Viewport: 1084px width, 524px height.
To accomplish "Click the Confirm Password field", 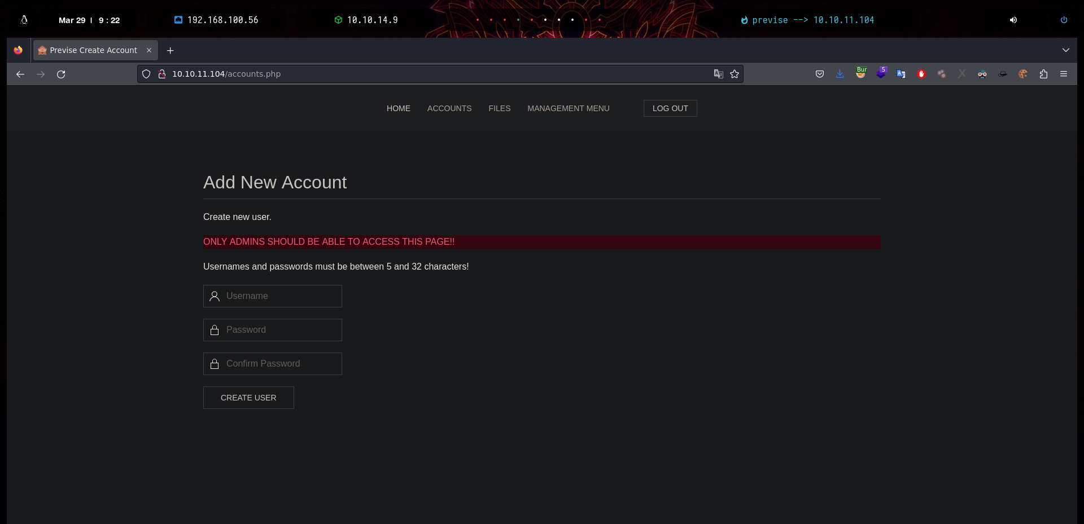I will pyautogui.click(x=279, y=364).
